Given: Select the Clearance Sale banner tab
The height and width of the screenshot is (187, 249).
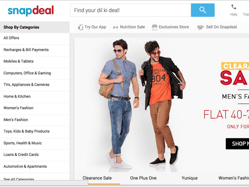Looking at the screenshot, I should pyautogui.click(x=97, y=178).
